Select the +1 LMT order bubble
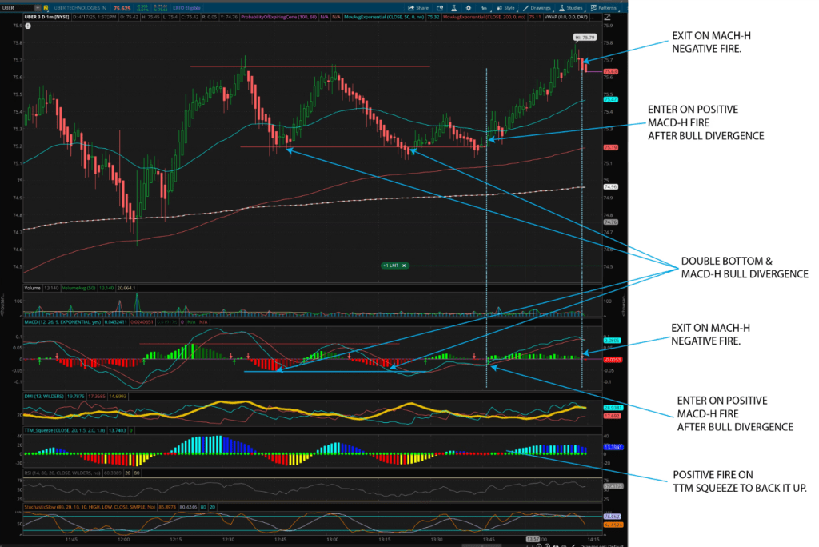The image size is (819, 547). coord(391,266)
